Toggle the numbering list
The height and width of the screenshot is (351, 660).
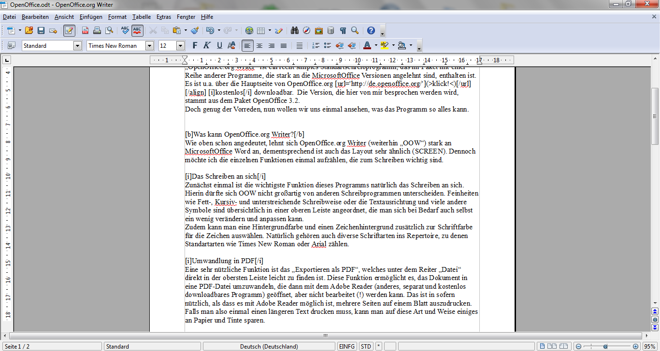316,45
